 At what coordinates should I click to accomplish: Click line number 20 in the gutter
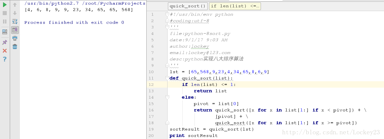pos(151,136)
